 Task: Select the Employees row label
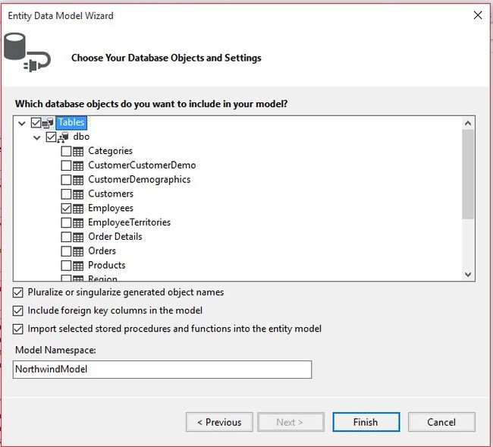pyautogui.click(x=111, y=208)
